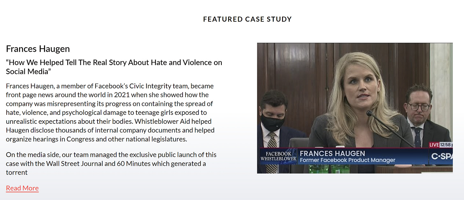This screenshot has width=464, height=200.
Task: Click the paragraph starting 'On the media side'
Action: coord(111,164)
